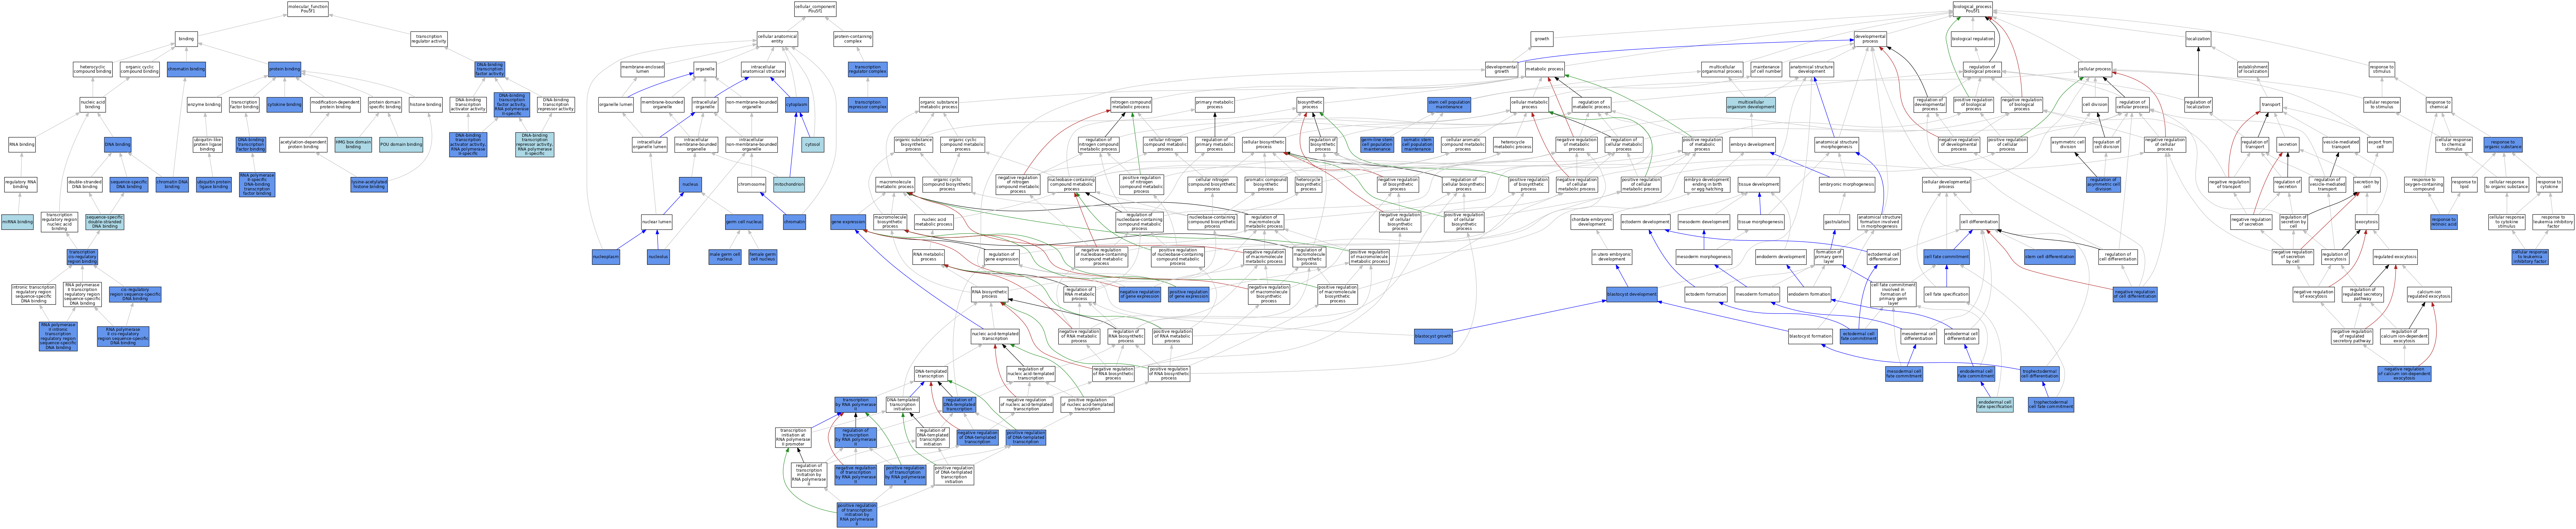This screenshot has height=529, width=2576.
Task: Select 'nucleic acid-templated transcription' node
Action: point(995,337)
